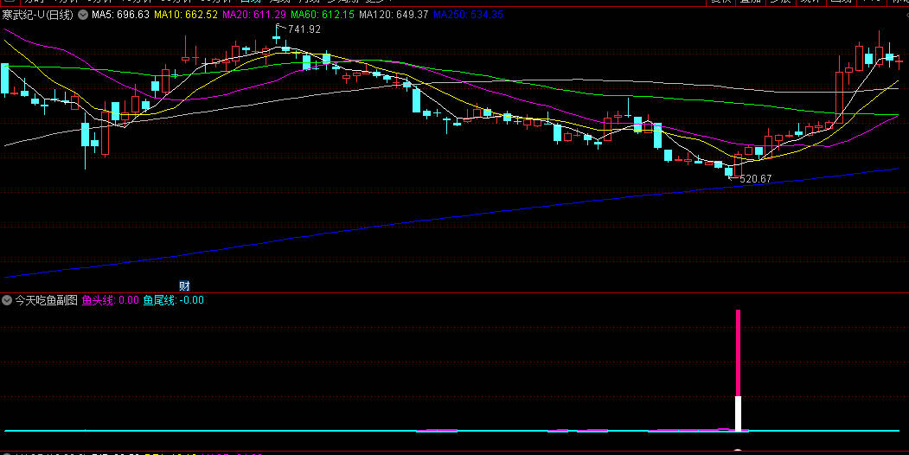Click the 520.67 low price marker

click(755, 179)
